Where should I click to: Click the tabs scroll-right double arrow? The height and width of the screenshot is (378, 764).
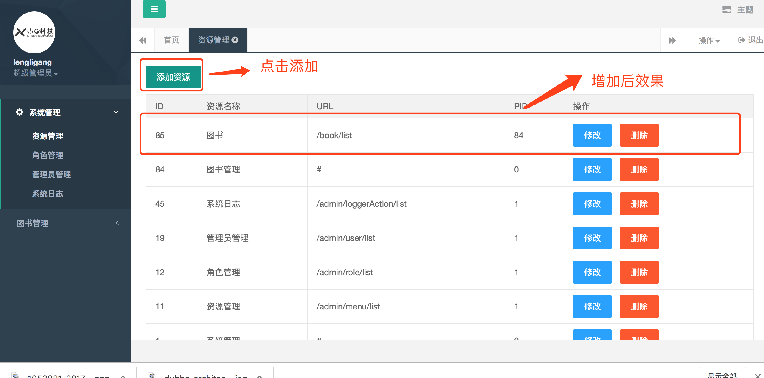pyautogui.click(x=672, y=40)
